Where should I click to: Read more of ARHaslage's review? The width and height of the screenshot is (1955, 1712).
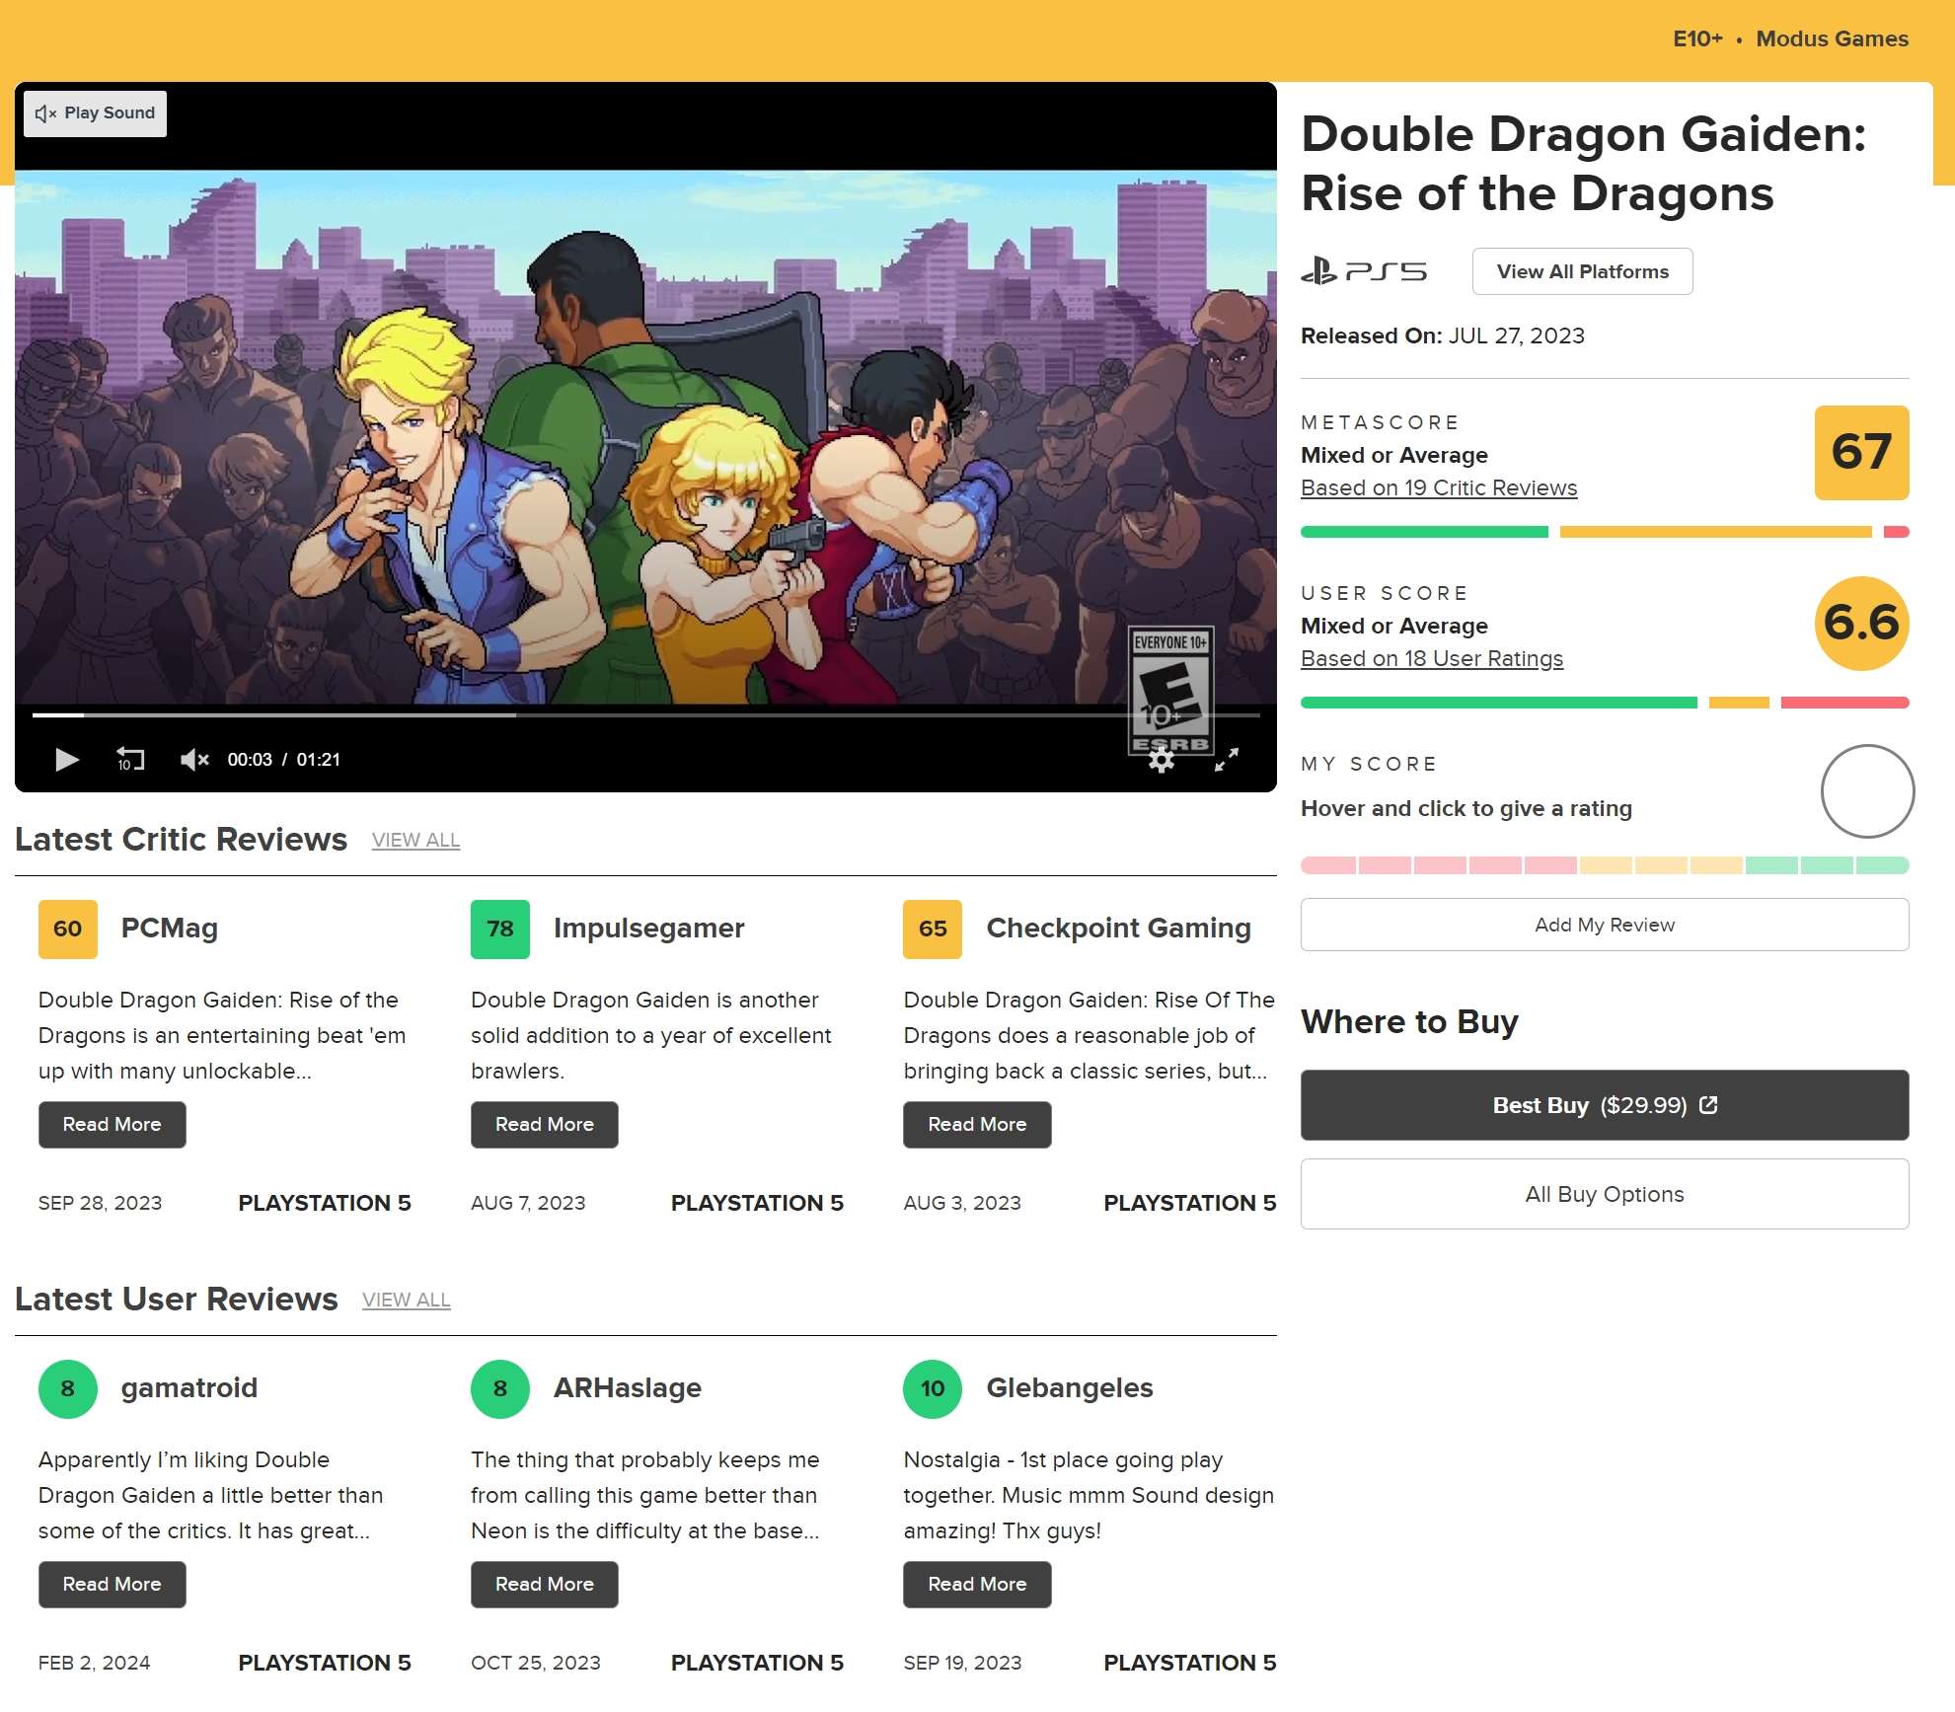(544, 1584)
